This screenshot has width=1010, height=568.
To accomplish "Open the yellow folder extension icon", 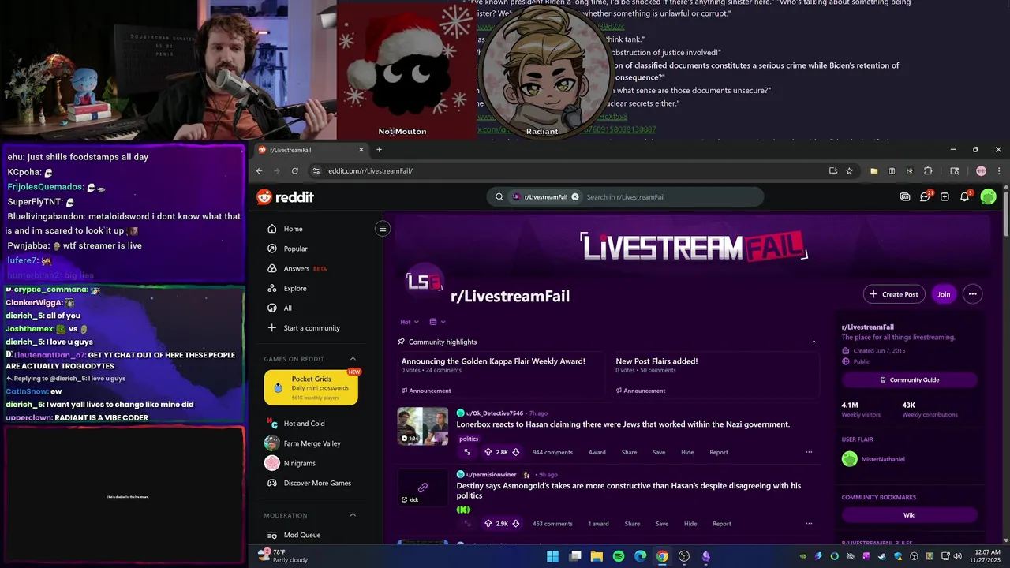I will click(x=873, y=171).
